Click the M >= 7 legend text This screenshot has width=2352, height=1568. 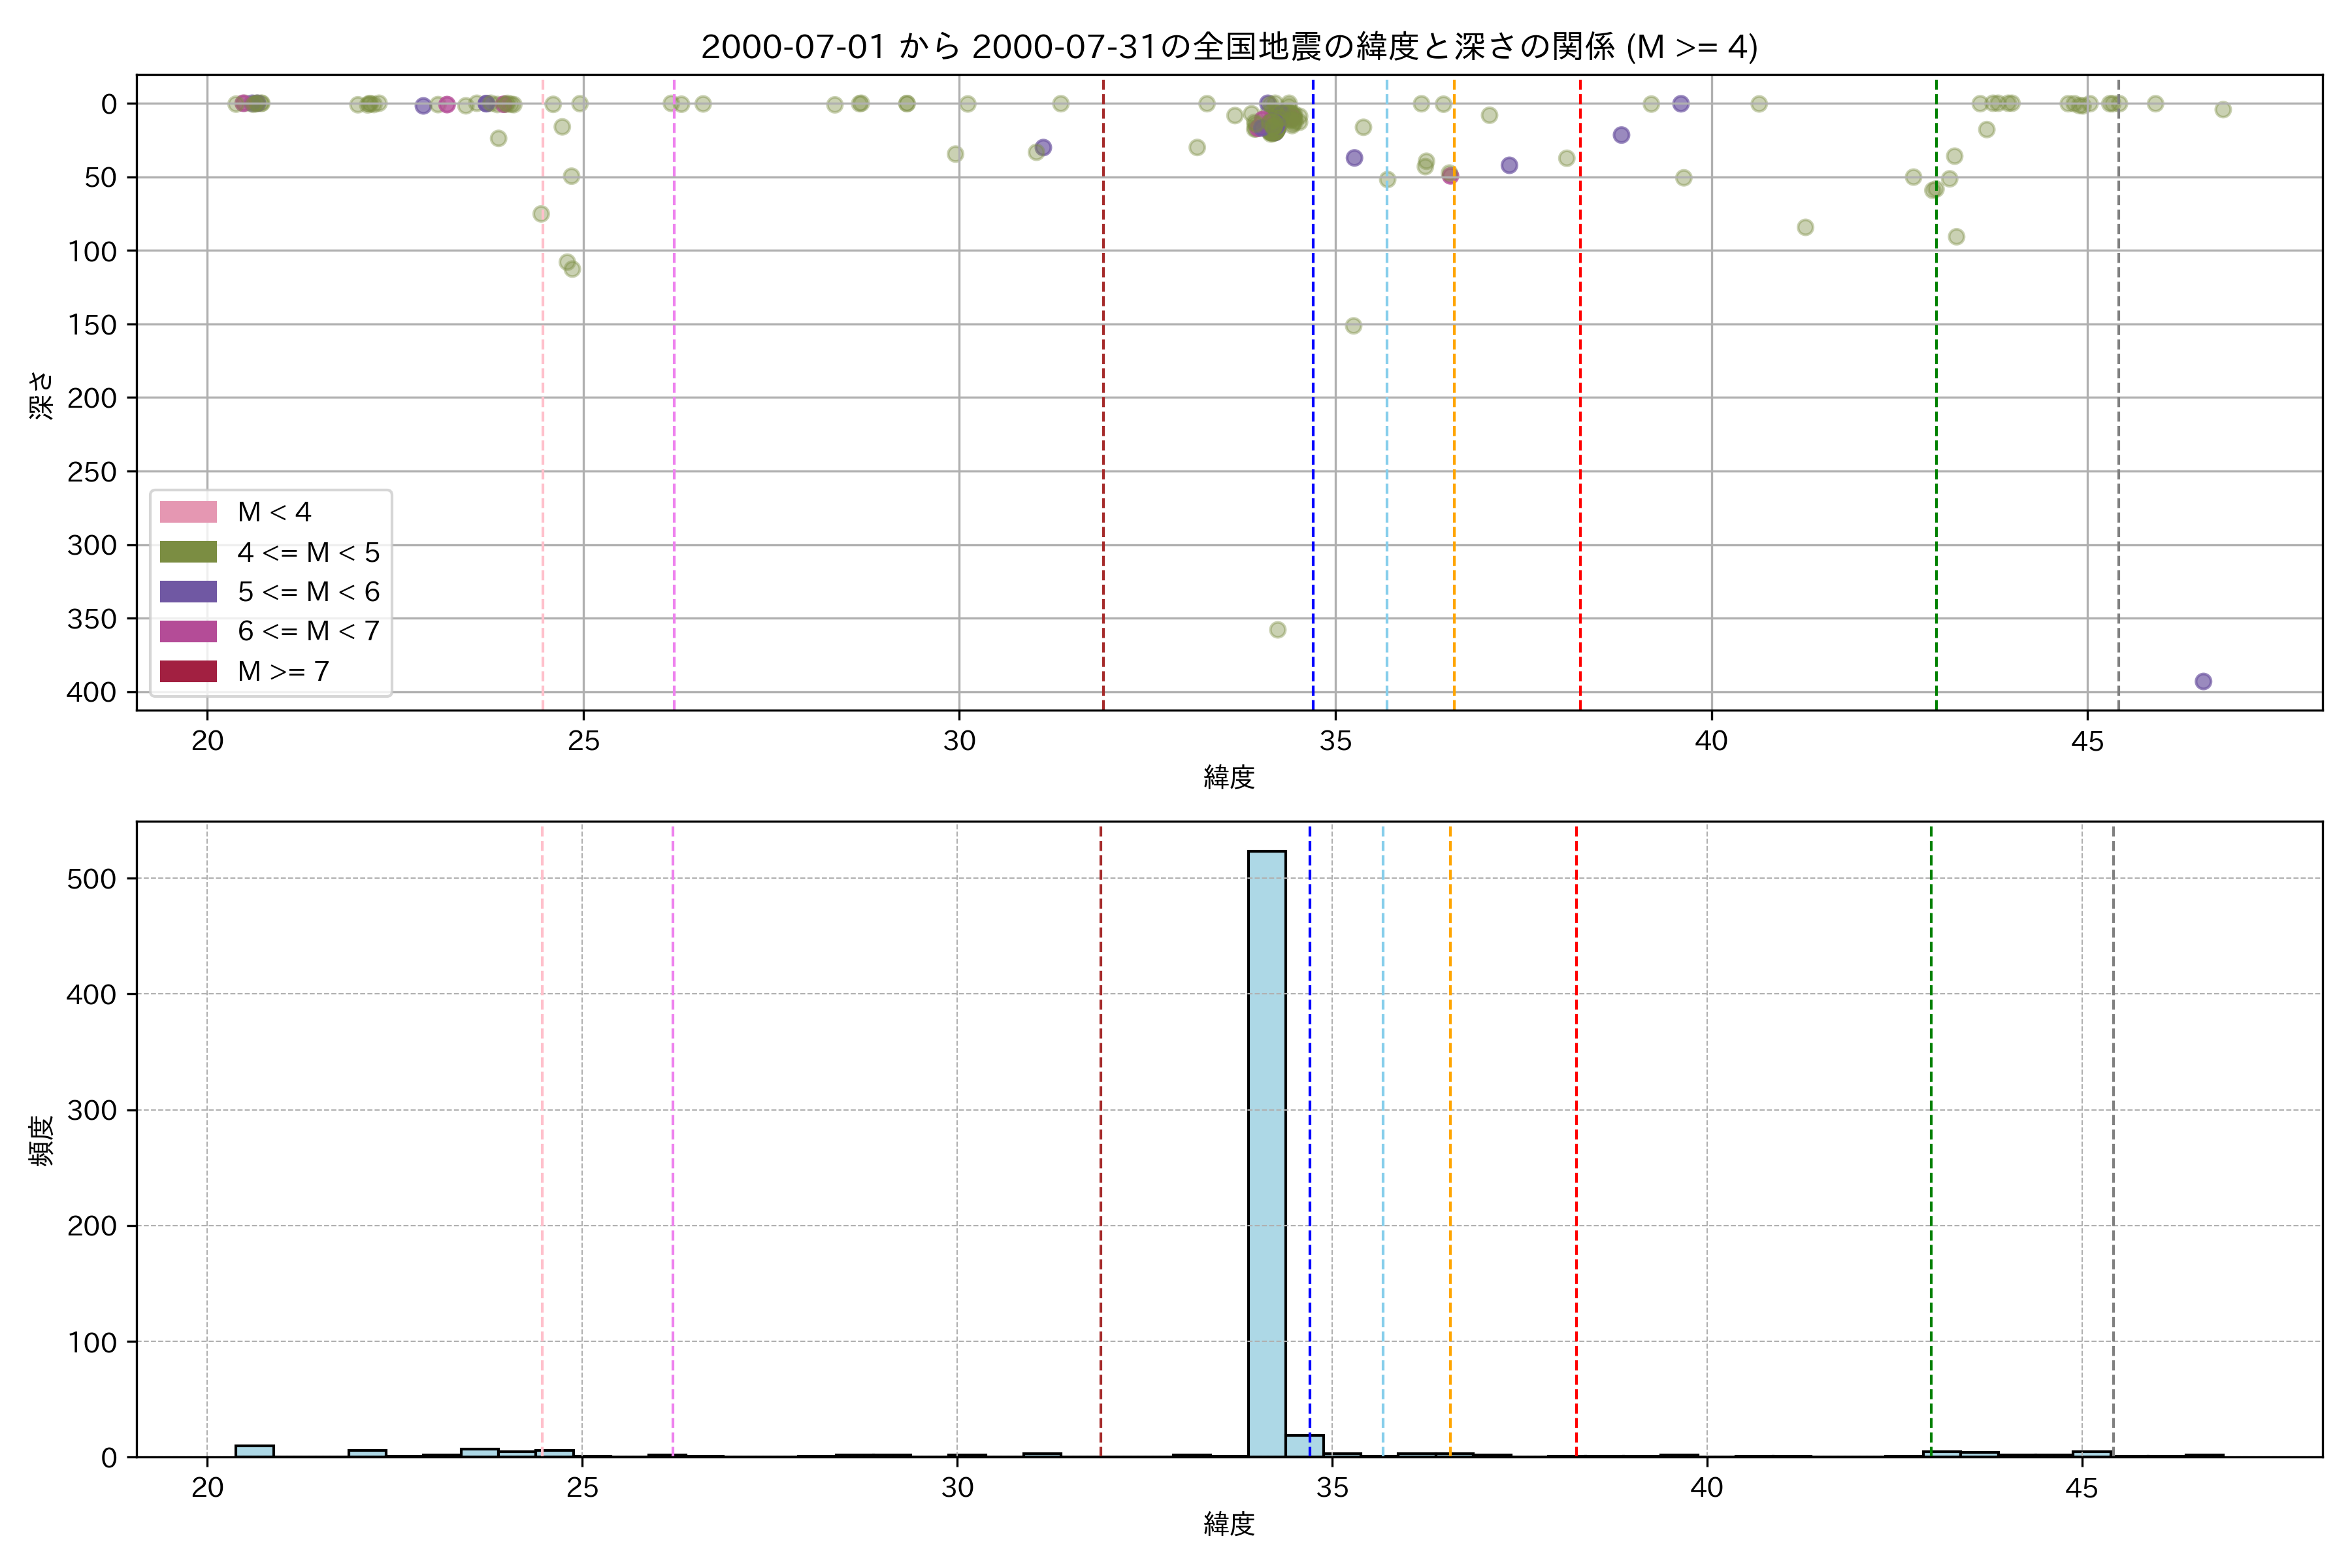(x=283, y=671)
